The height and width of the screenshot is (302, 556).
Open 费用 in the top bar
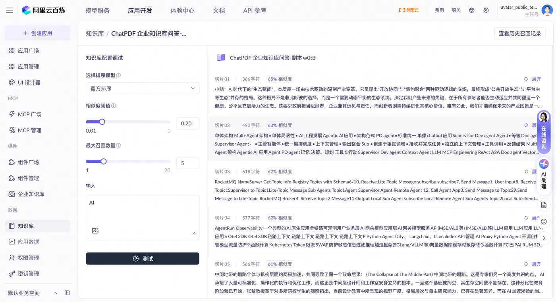tap(439, 10)
